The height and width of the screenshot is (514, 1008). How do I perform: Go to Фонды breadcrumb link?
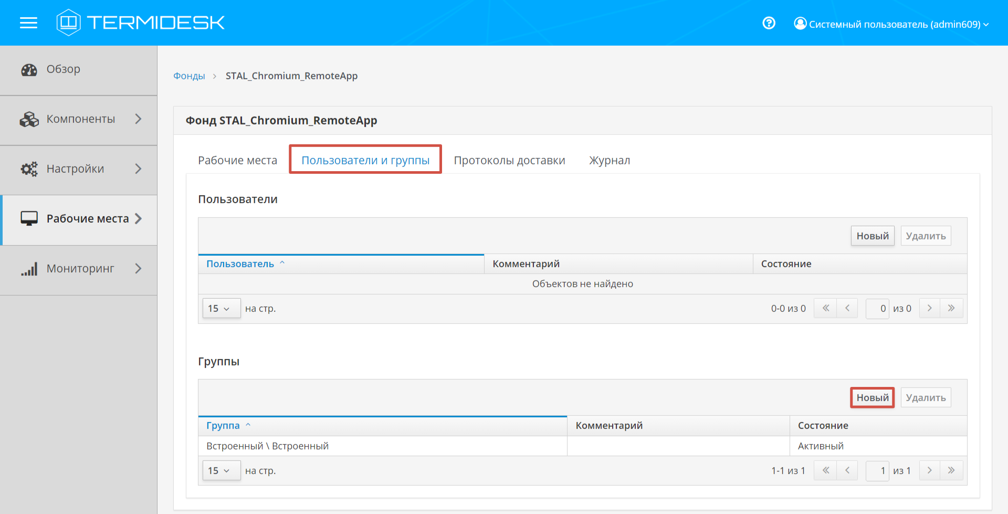click(189, 76)
